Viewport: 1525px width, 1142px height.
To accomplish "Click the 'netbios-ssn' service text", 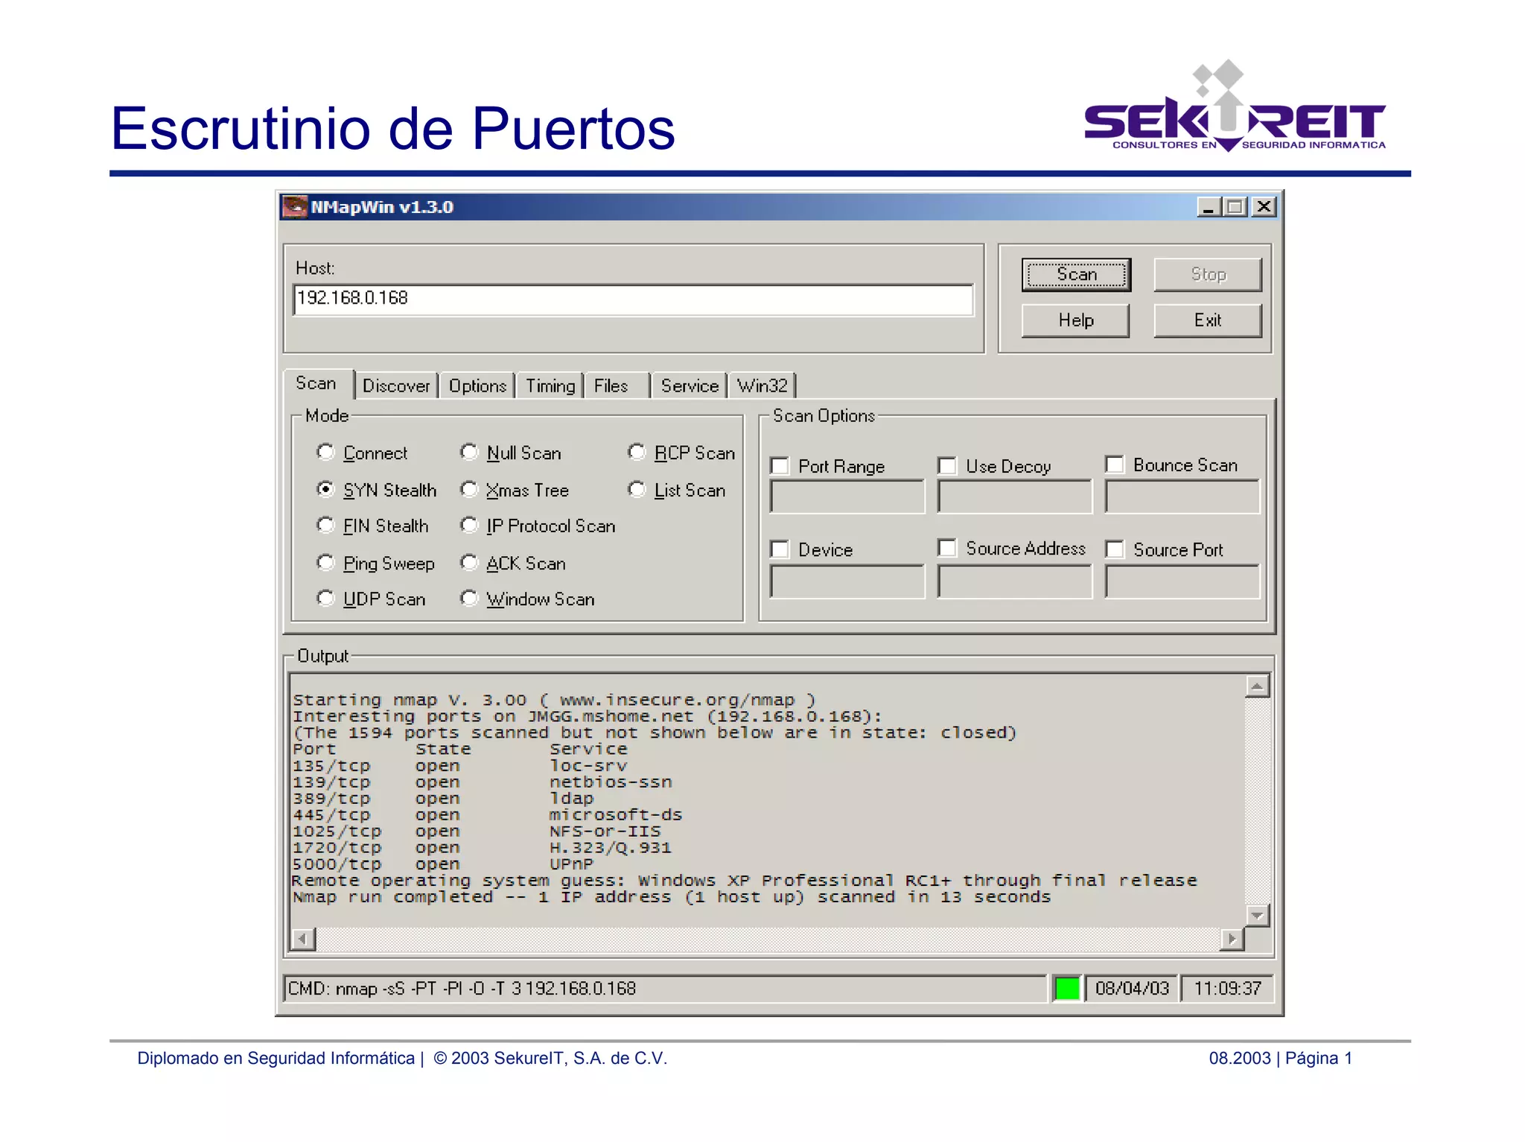I will click(611, 782).
